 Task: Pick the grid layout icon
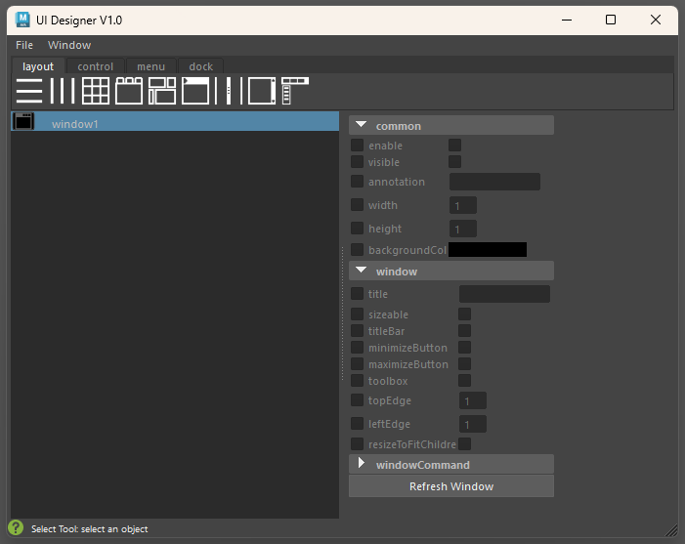pos(95,91)
